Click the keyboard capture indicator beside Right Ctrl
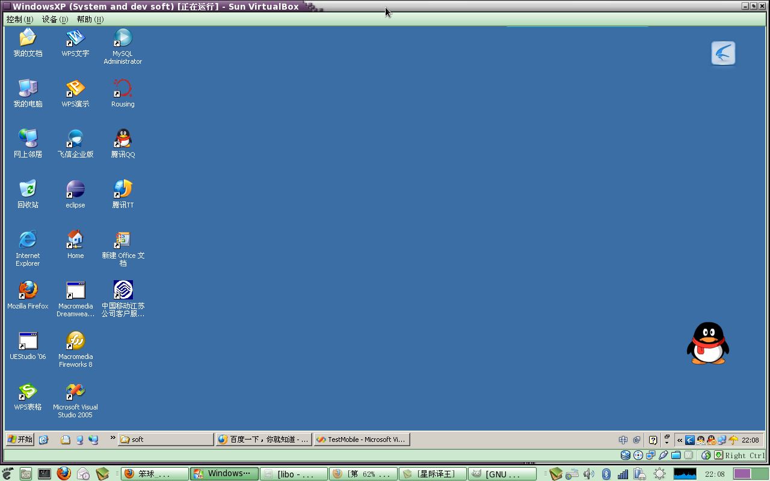 coord(718,455)
